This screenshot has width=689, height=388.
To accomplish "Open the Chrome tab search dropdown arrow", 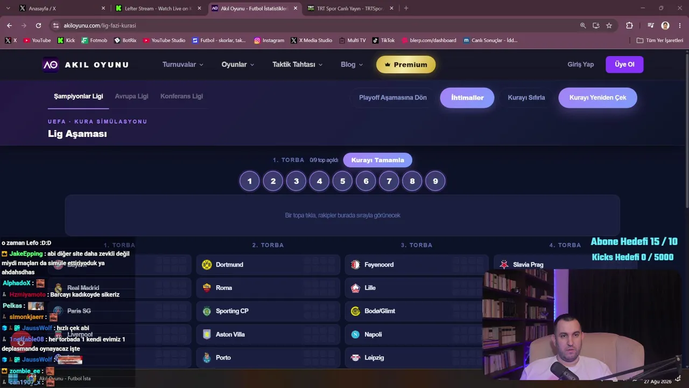I will pyautogui.click(x=8, y=8).
